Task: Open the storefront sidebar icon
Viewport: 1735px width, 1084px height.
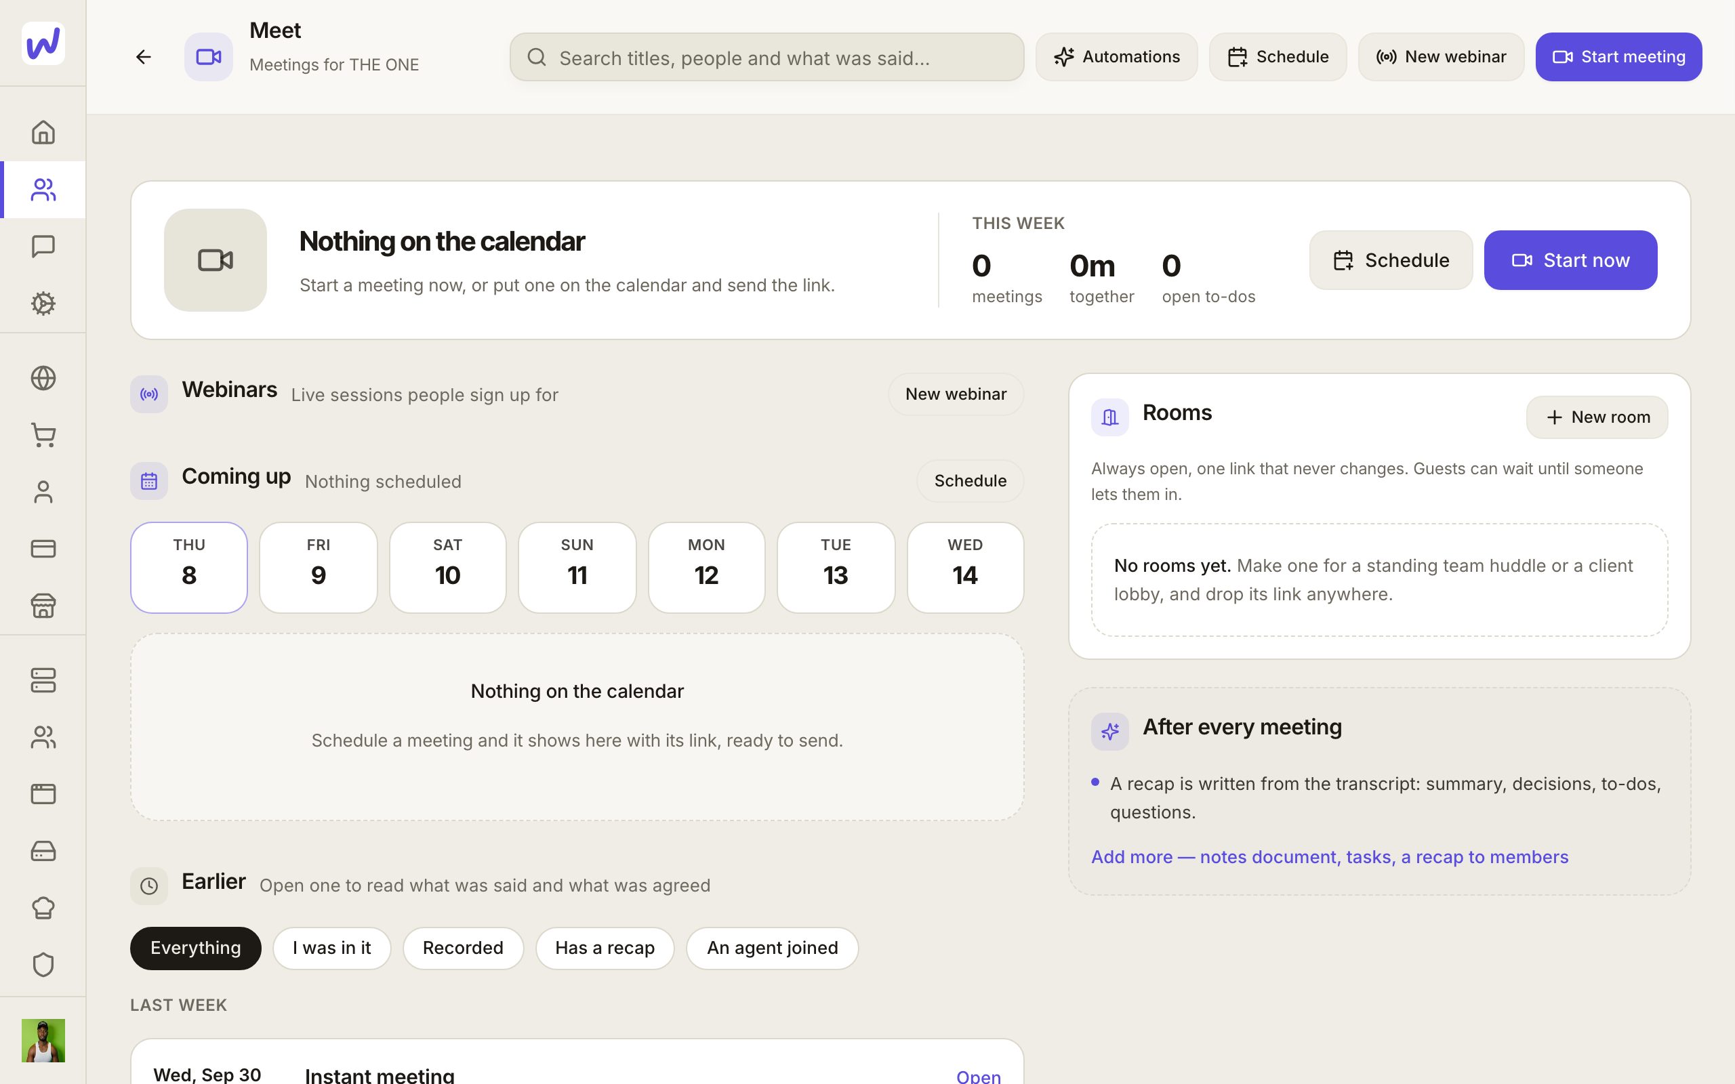Action: [43, 606]
